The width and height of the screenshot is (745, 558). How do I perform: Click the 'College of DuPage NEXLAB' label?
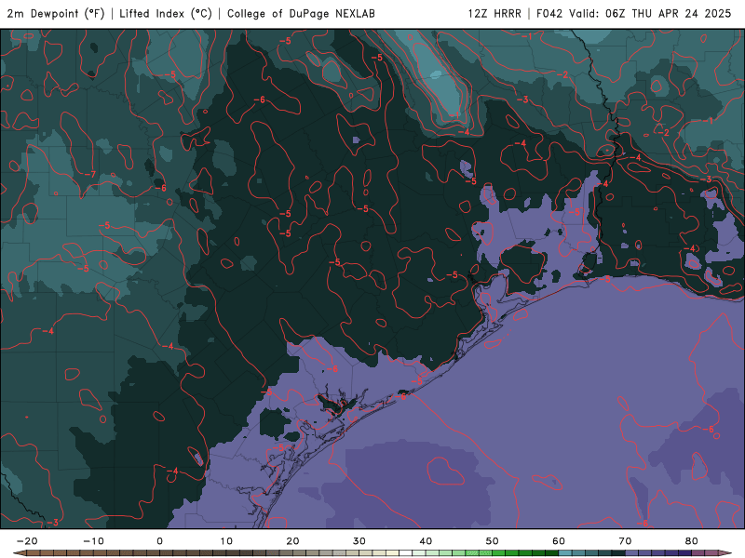pyautogui.click(x=301, y=14)
